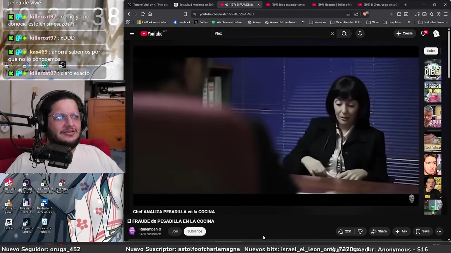Open a new browser tab
This screenshot has height=253, width=451.
pyautogui.click(x=405, y=5)
